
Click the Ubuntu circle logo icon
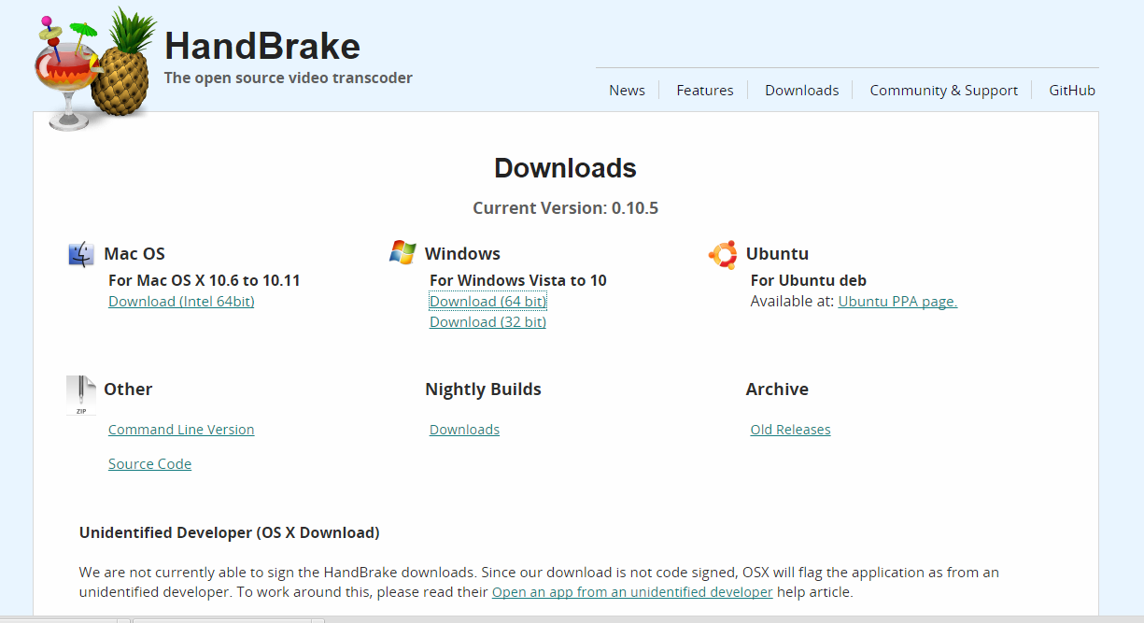pos(723,253)
